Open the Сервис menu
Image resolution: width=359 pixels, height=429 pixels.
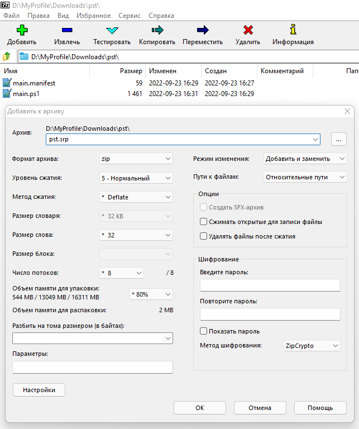click(x=128, y=16)
